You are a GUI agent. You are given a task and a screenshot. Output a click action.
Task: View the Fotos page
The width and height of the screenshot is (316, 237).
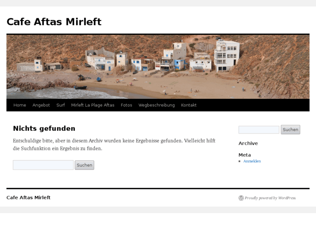126,105
